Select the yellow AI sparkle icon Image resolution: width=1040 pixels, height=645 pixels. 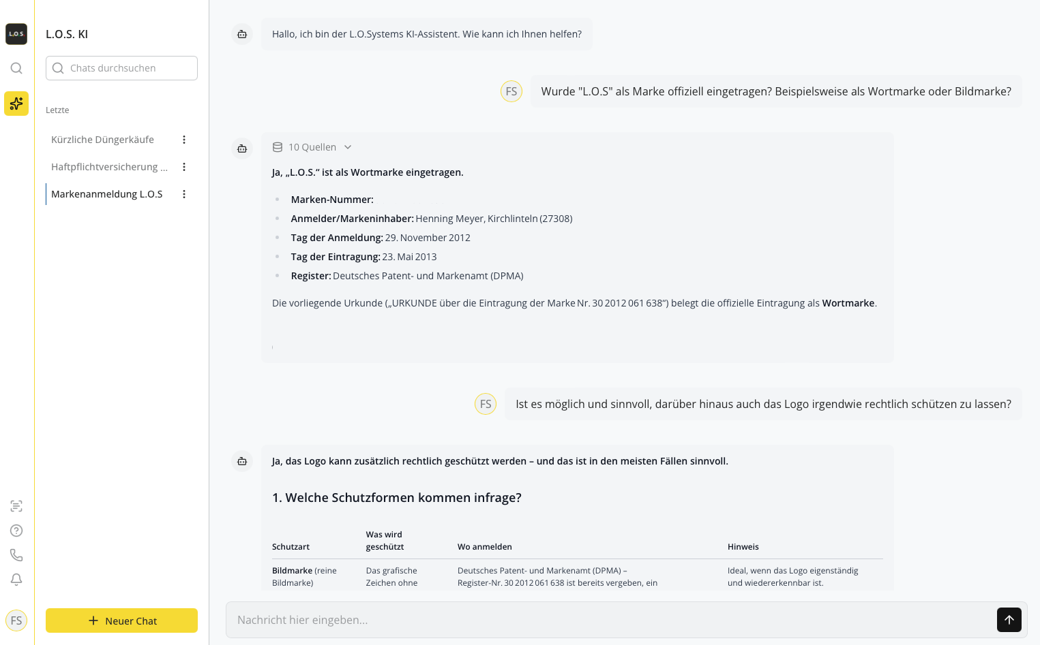tap(16, 104)
